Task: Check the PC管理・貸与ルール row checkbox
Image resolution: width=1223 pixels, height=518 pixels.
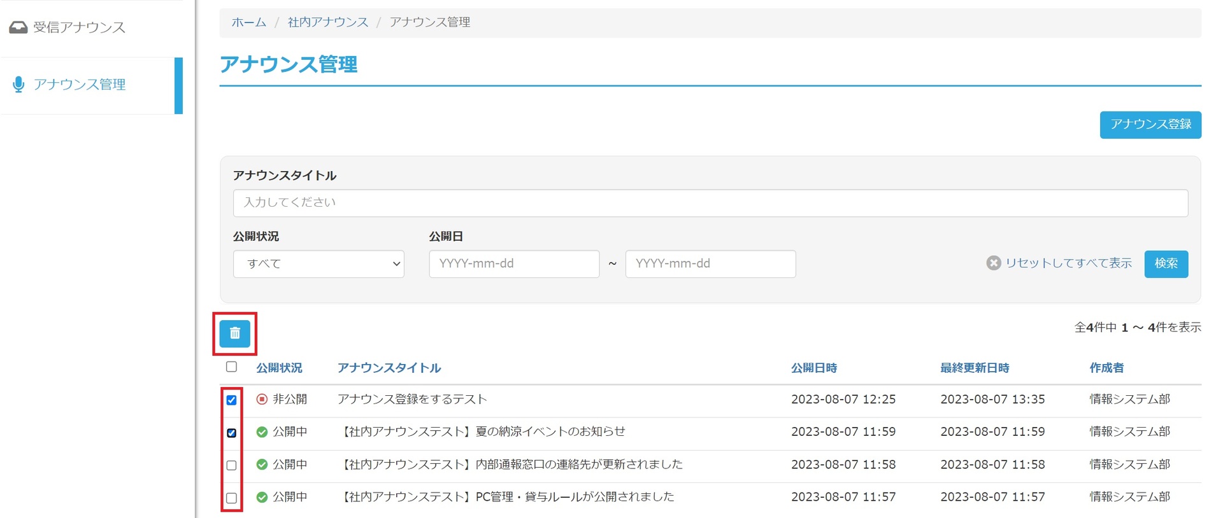Action: [231, 498]
